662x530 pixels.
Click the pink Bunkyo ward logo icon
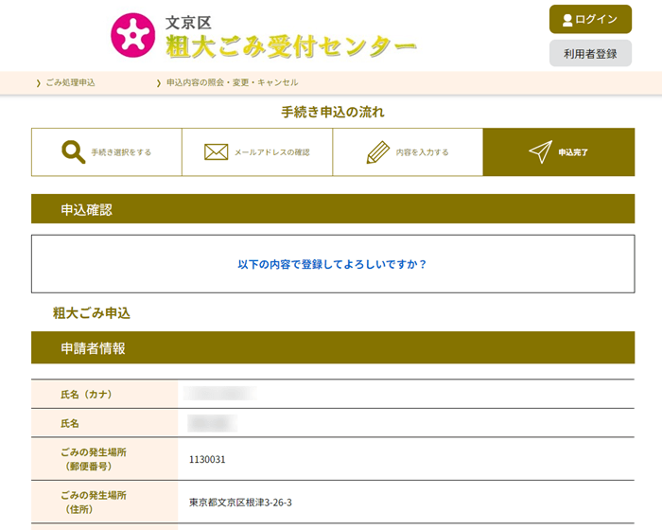pyautogui.click(x=133, y=35)
